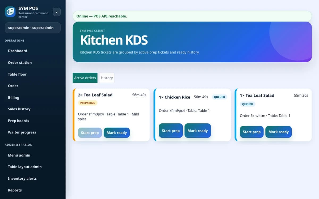Image resolution: width=319 pixels, height=199 pixels.
Task: Start prep on the 1× Tea Leaf Salad ticket
Action: (251, 132)
